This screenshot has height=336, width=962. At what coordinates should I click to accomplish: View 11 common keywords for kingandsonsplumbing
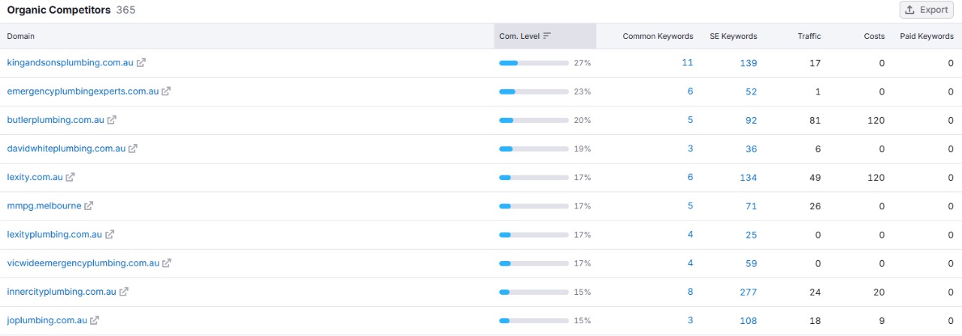687,63
